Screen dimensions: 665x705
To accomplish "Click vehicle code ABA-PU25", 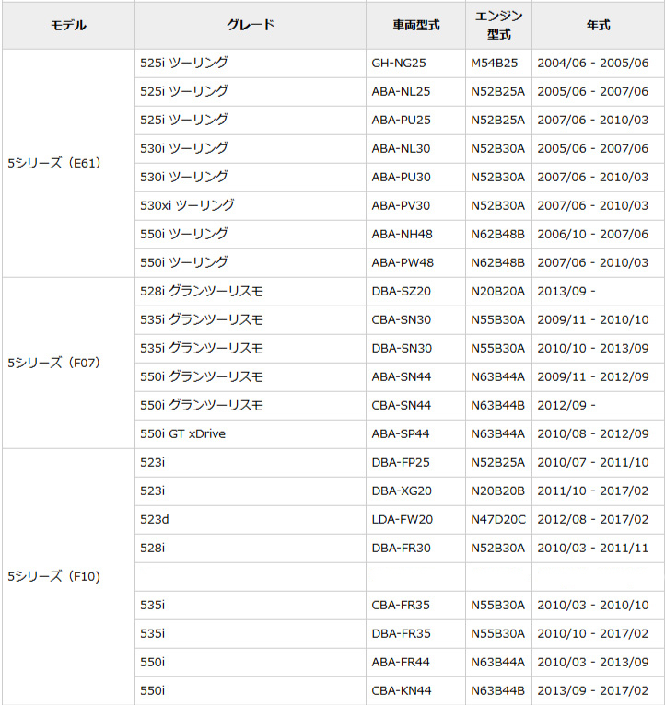I will click(x=401, y=120).
